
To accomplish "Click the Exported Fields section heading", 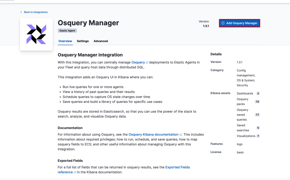I will pos(70,161).
